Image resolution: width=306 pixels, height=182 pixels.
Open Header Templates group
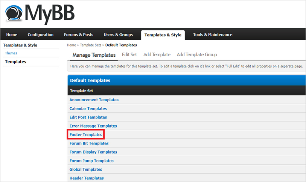coord(87,178)
